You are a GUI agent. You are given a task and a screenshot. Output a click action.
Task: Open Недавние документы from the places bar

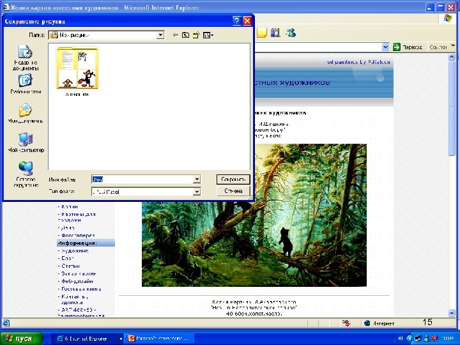coord(26,57)
